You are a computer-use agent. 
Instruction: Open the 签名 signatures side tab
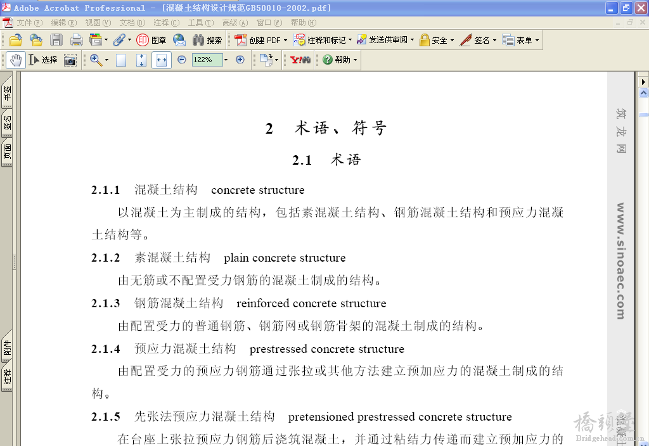[x=7, y=122]
